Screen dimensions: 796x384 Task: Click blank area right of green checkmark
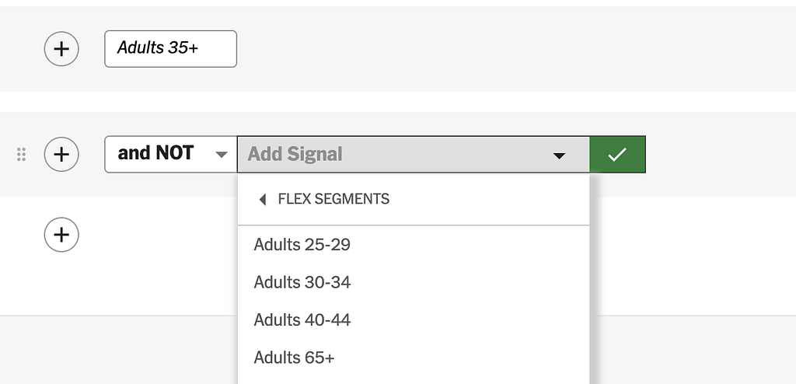coord(715,154)
